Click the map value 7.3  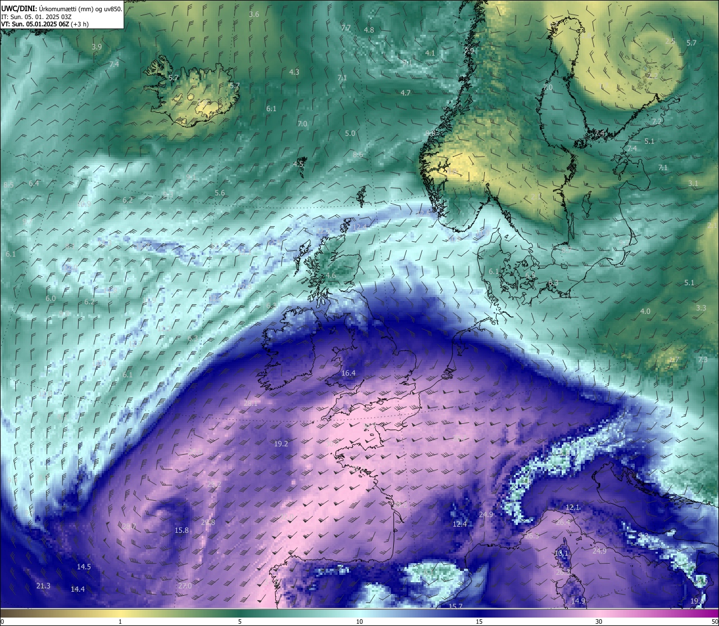pyautogui.click(x=703, y=360)
